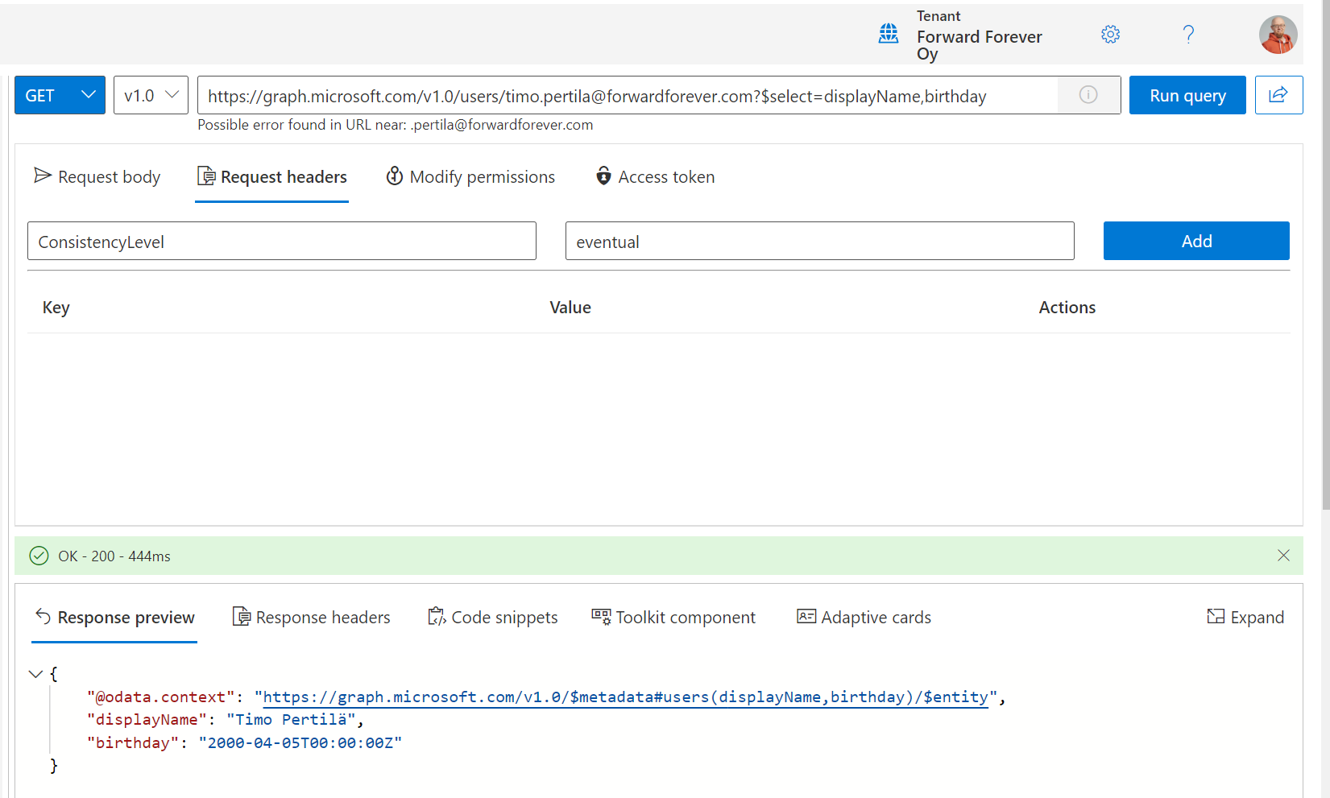This screenshot has width=1330, height=798.
Task: Open the user profile avatar
Action: [x=1278, y=35]
